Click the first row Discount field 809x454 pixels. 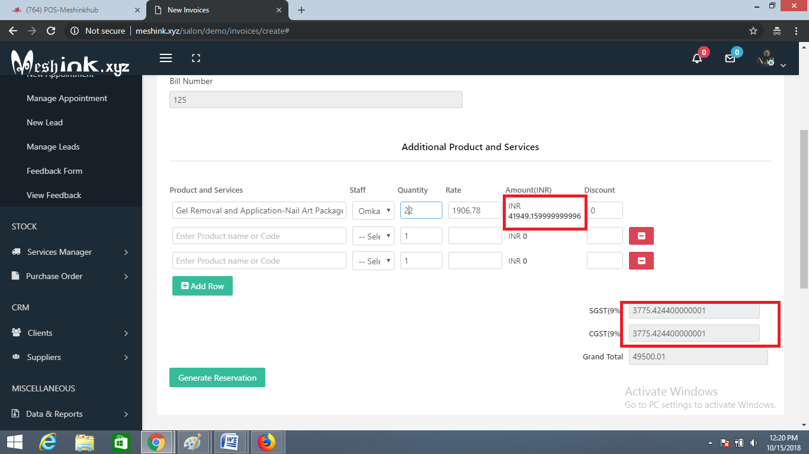pyautogui.click(x=605, y=210)
